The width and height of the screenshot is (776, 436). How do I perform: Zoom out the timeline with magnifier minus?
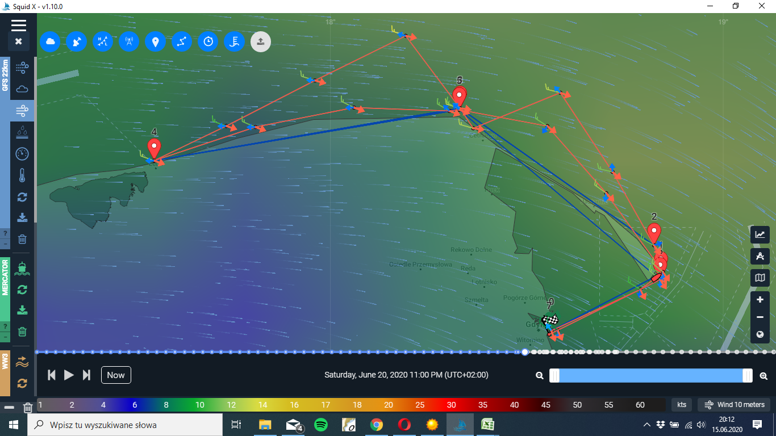pyautogui.click(x=540, y=375)
